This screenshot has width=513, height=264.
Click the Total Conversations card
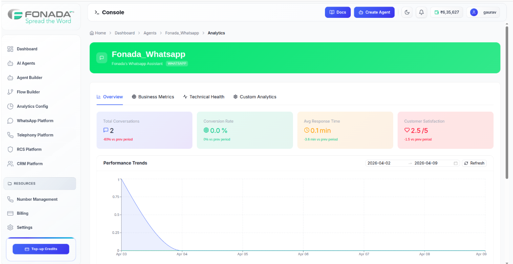(x=144, y=130)
